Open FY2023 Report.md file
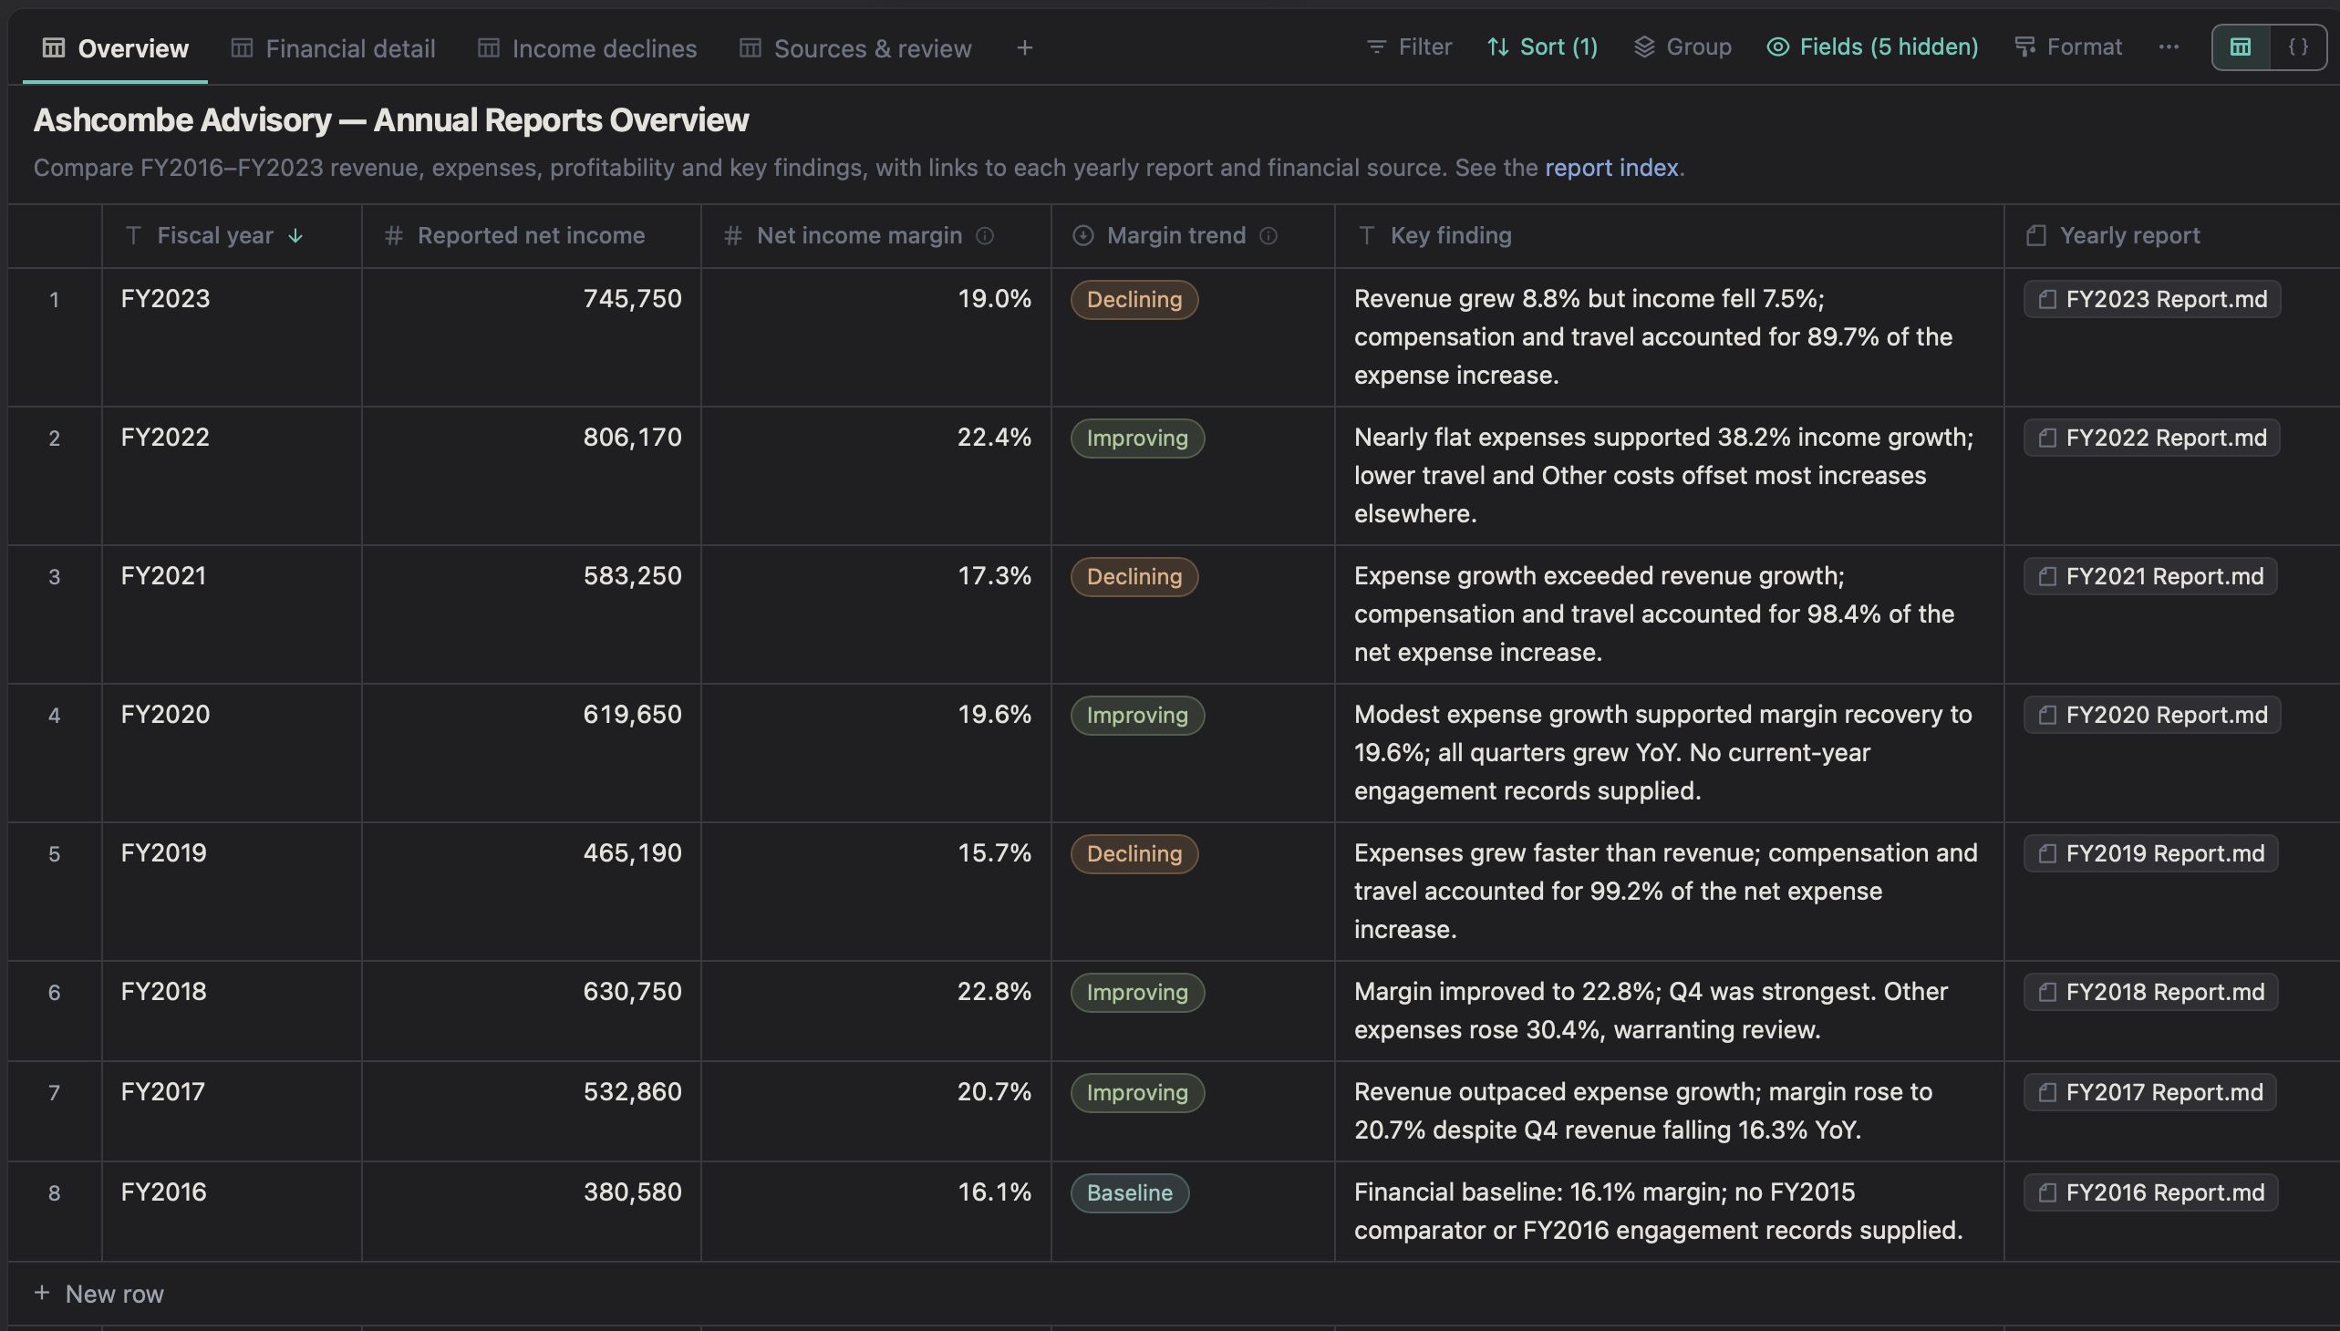The height and width of the screenshot is (1331, 2340). pyautogui.click(x=2151, y=299)
